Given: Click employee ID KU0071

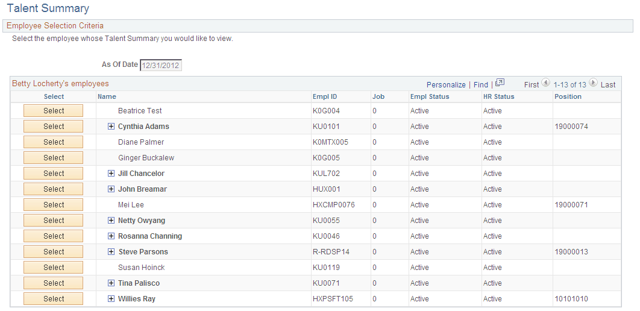Looking at the screenshot, I should [x=326, y=283].
